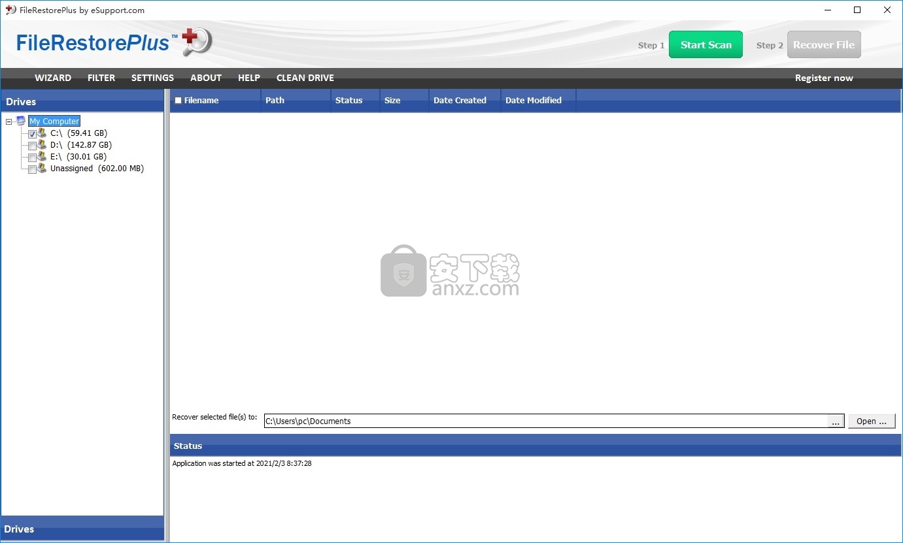The height and width of the screenshot is (543, 903).
Task: Click the E:\ drive icon
Action: pos(43,156)
